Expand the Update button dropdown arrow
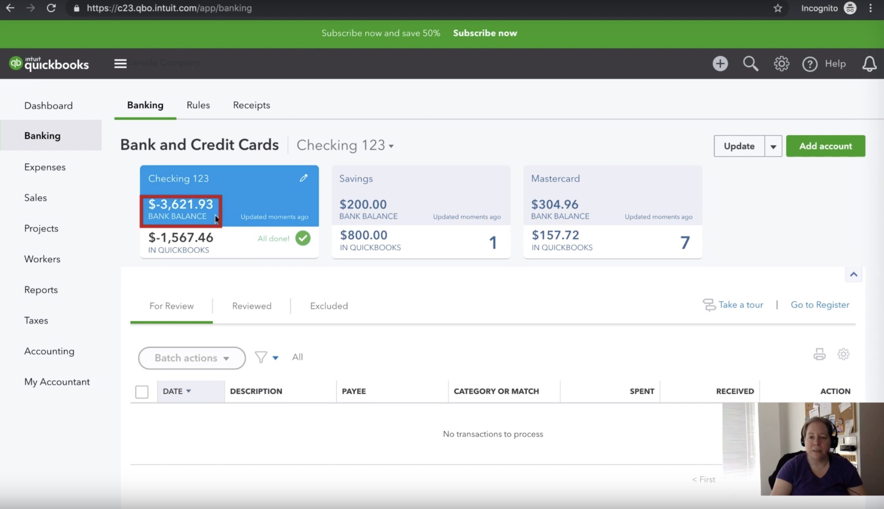 coord(773,146)
